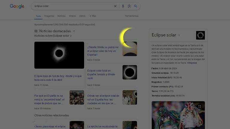Start voice search with the microphone icon
Screen dimensions: 230x129
[x=123, y=6]
